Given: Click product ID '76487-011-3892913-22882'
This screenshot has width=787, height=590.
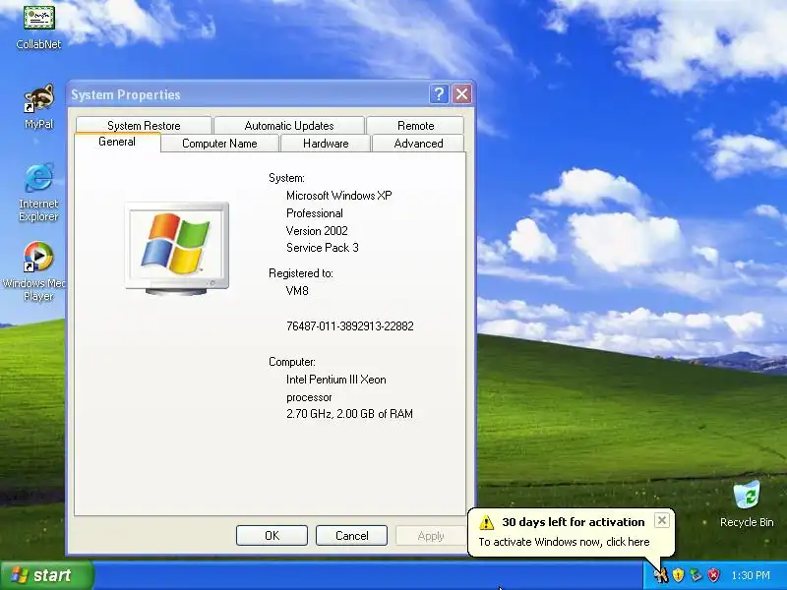Looking at the screenshot, I should pyautogui.click(x=350, y=326).
